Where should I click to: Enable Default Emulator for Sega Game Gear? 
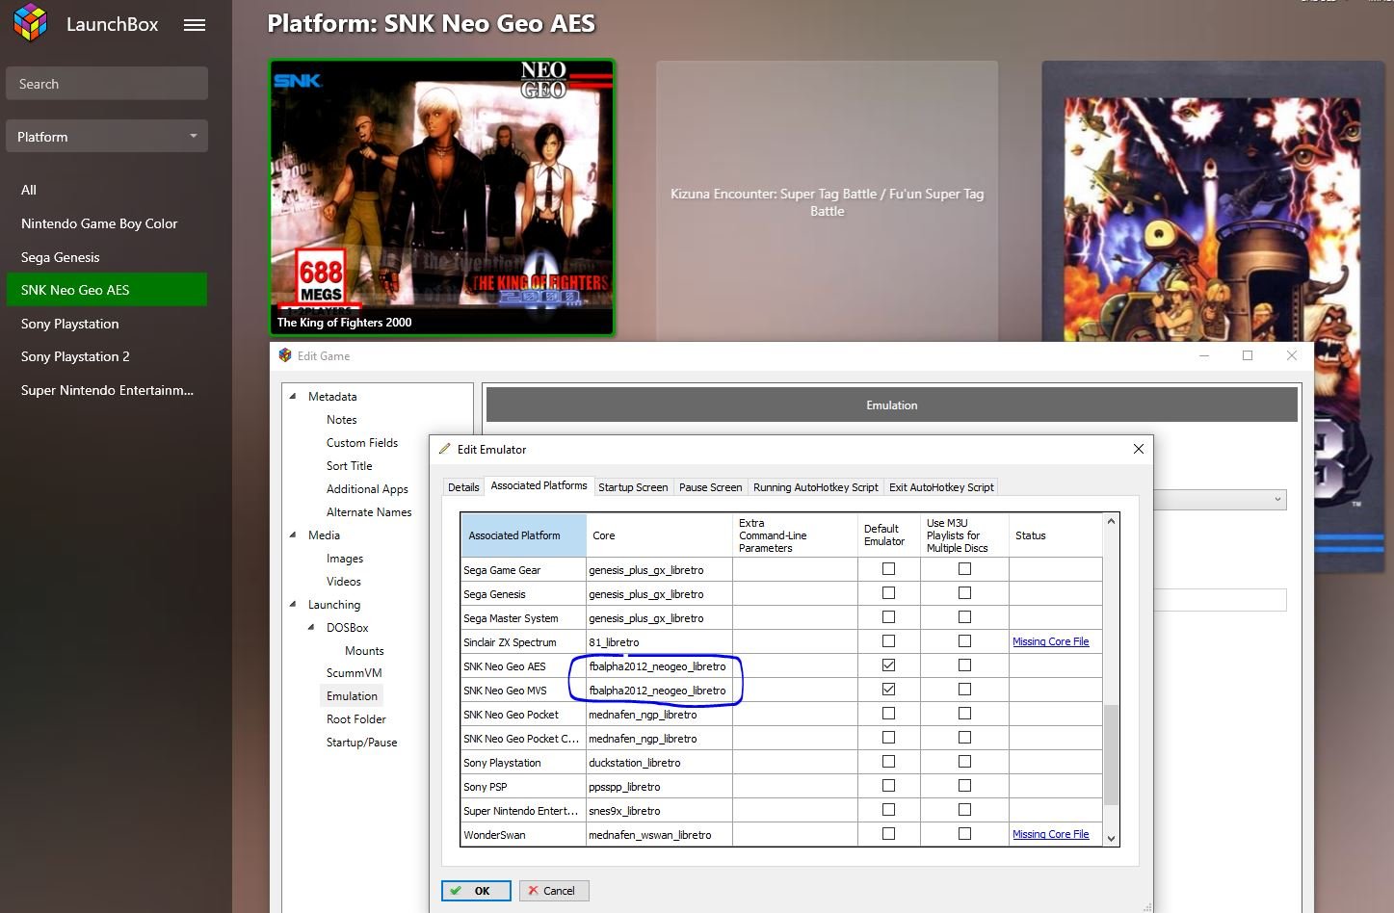point(888,569)
